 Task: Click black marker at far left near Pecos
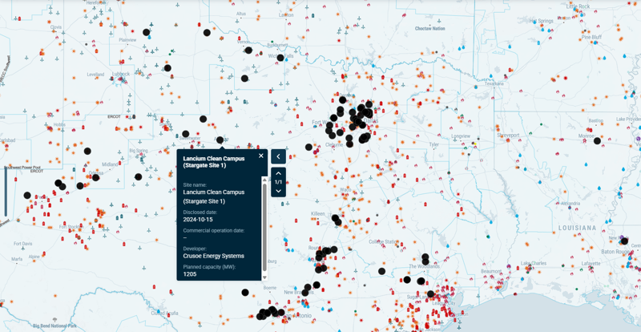click(27, 196)
